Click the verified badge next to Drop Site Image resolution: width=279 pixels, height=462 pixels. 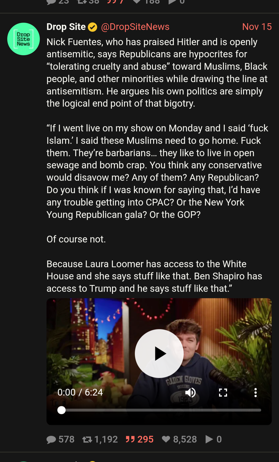[x=92, y=27]
